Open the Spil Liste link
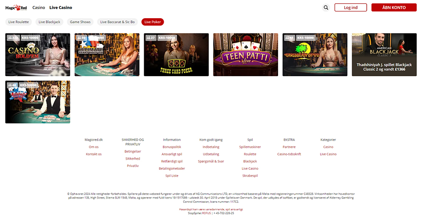 172,176
